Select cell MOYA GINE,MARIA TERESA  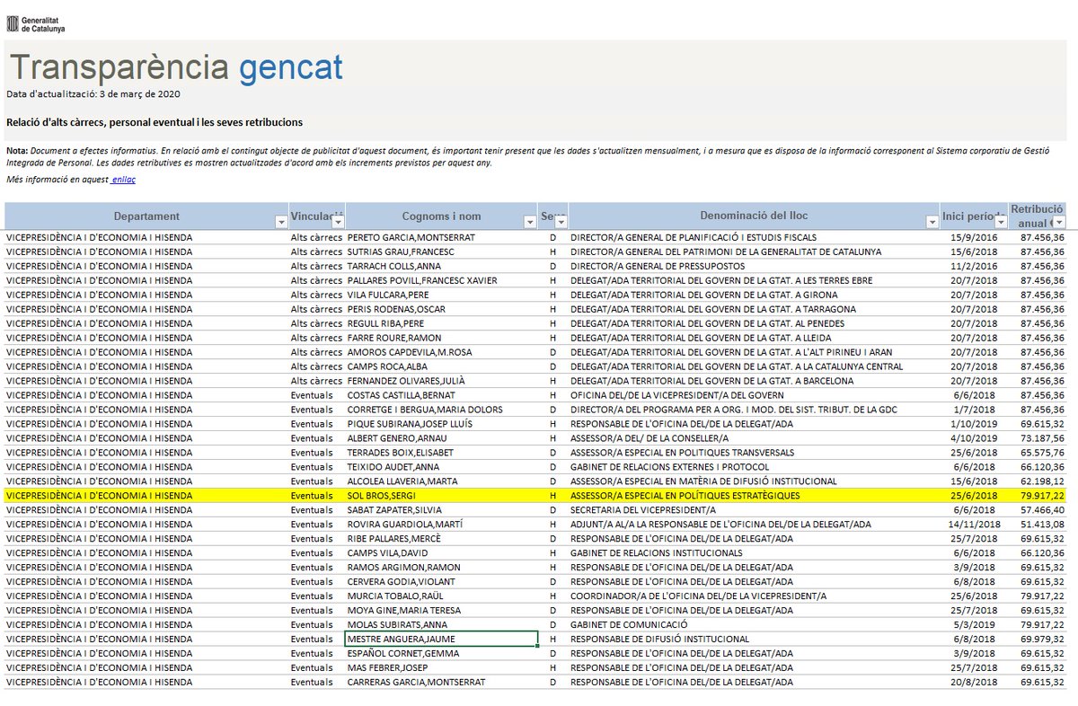(442, 610)
